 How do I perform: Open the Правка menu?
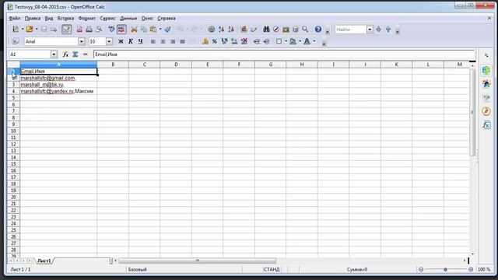(33, 19)
